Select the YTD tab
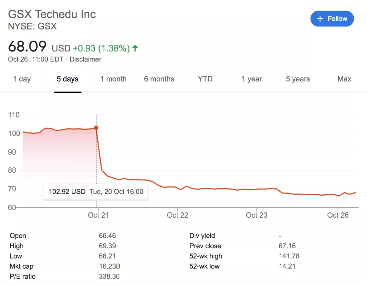 205,79
